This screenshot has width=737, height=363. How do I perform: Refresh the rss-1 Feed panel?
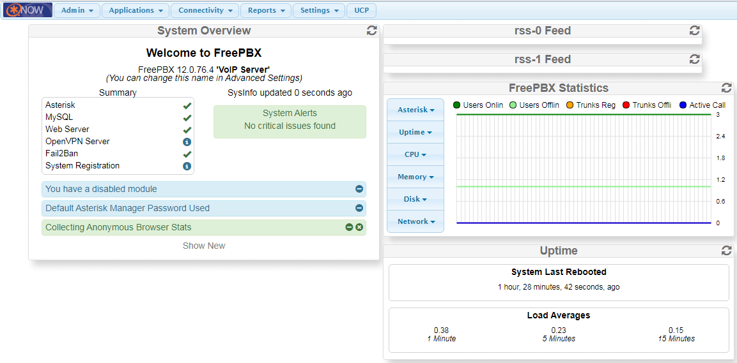[x=695, y=59]
